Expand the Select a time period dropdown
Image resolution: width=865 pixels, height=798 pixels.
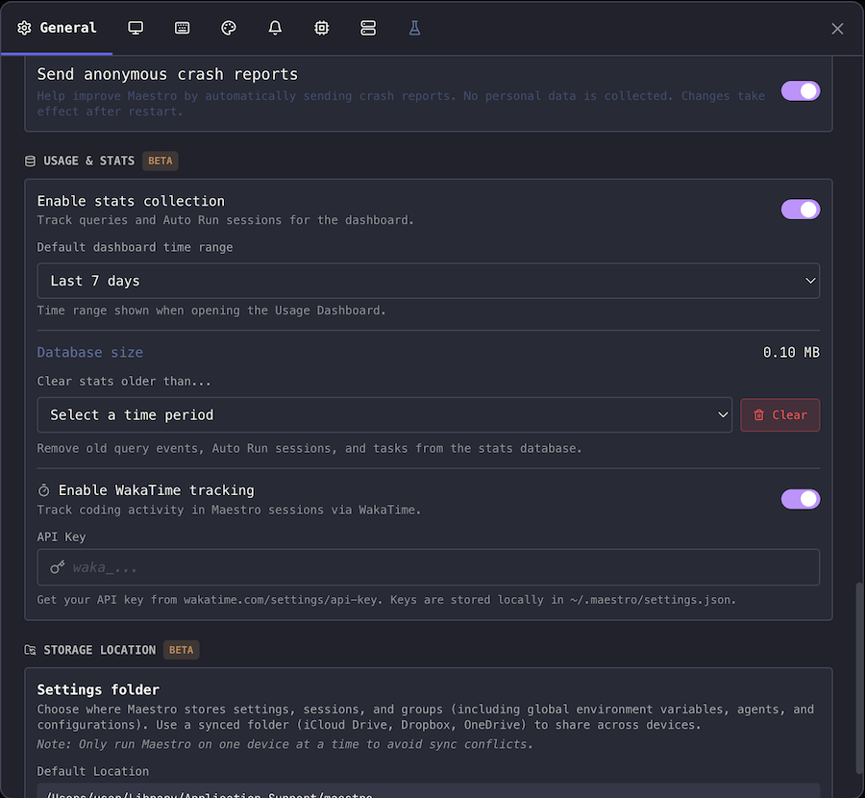coord(384,415)
